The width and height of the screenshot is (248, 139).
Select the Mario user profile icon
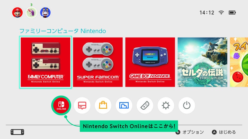pos(17,12)
